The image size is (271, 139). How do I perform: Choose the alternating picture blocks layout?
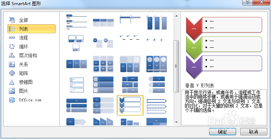(x=130, y=85)
